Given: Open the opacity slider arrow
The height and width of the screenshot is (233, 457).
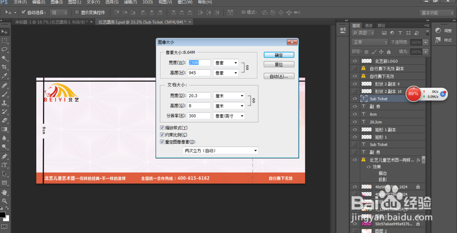Looking at the screenshot, I should tap(426, 42).
